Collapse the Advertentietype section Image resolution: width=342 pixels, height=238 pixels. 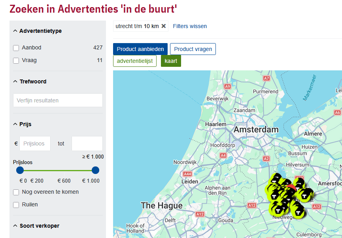[15, 31]
